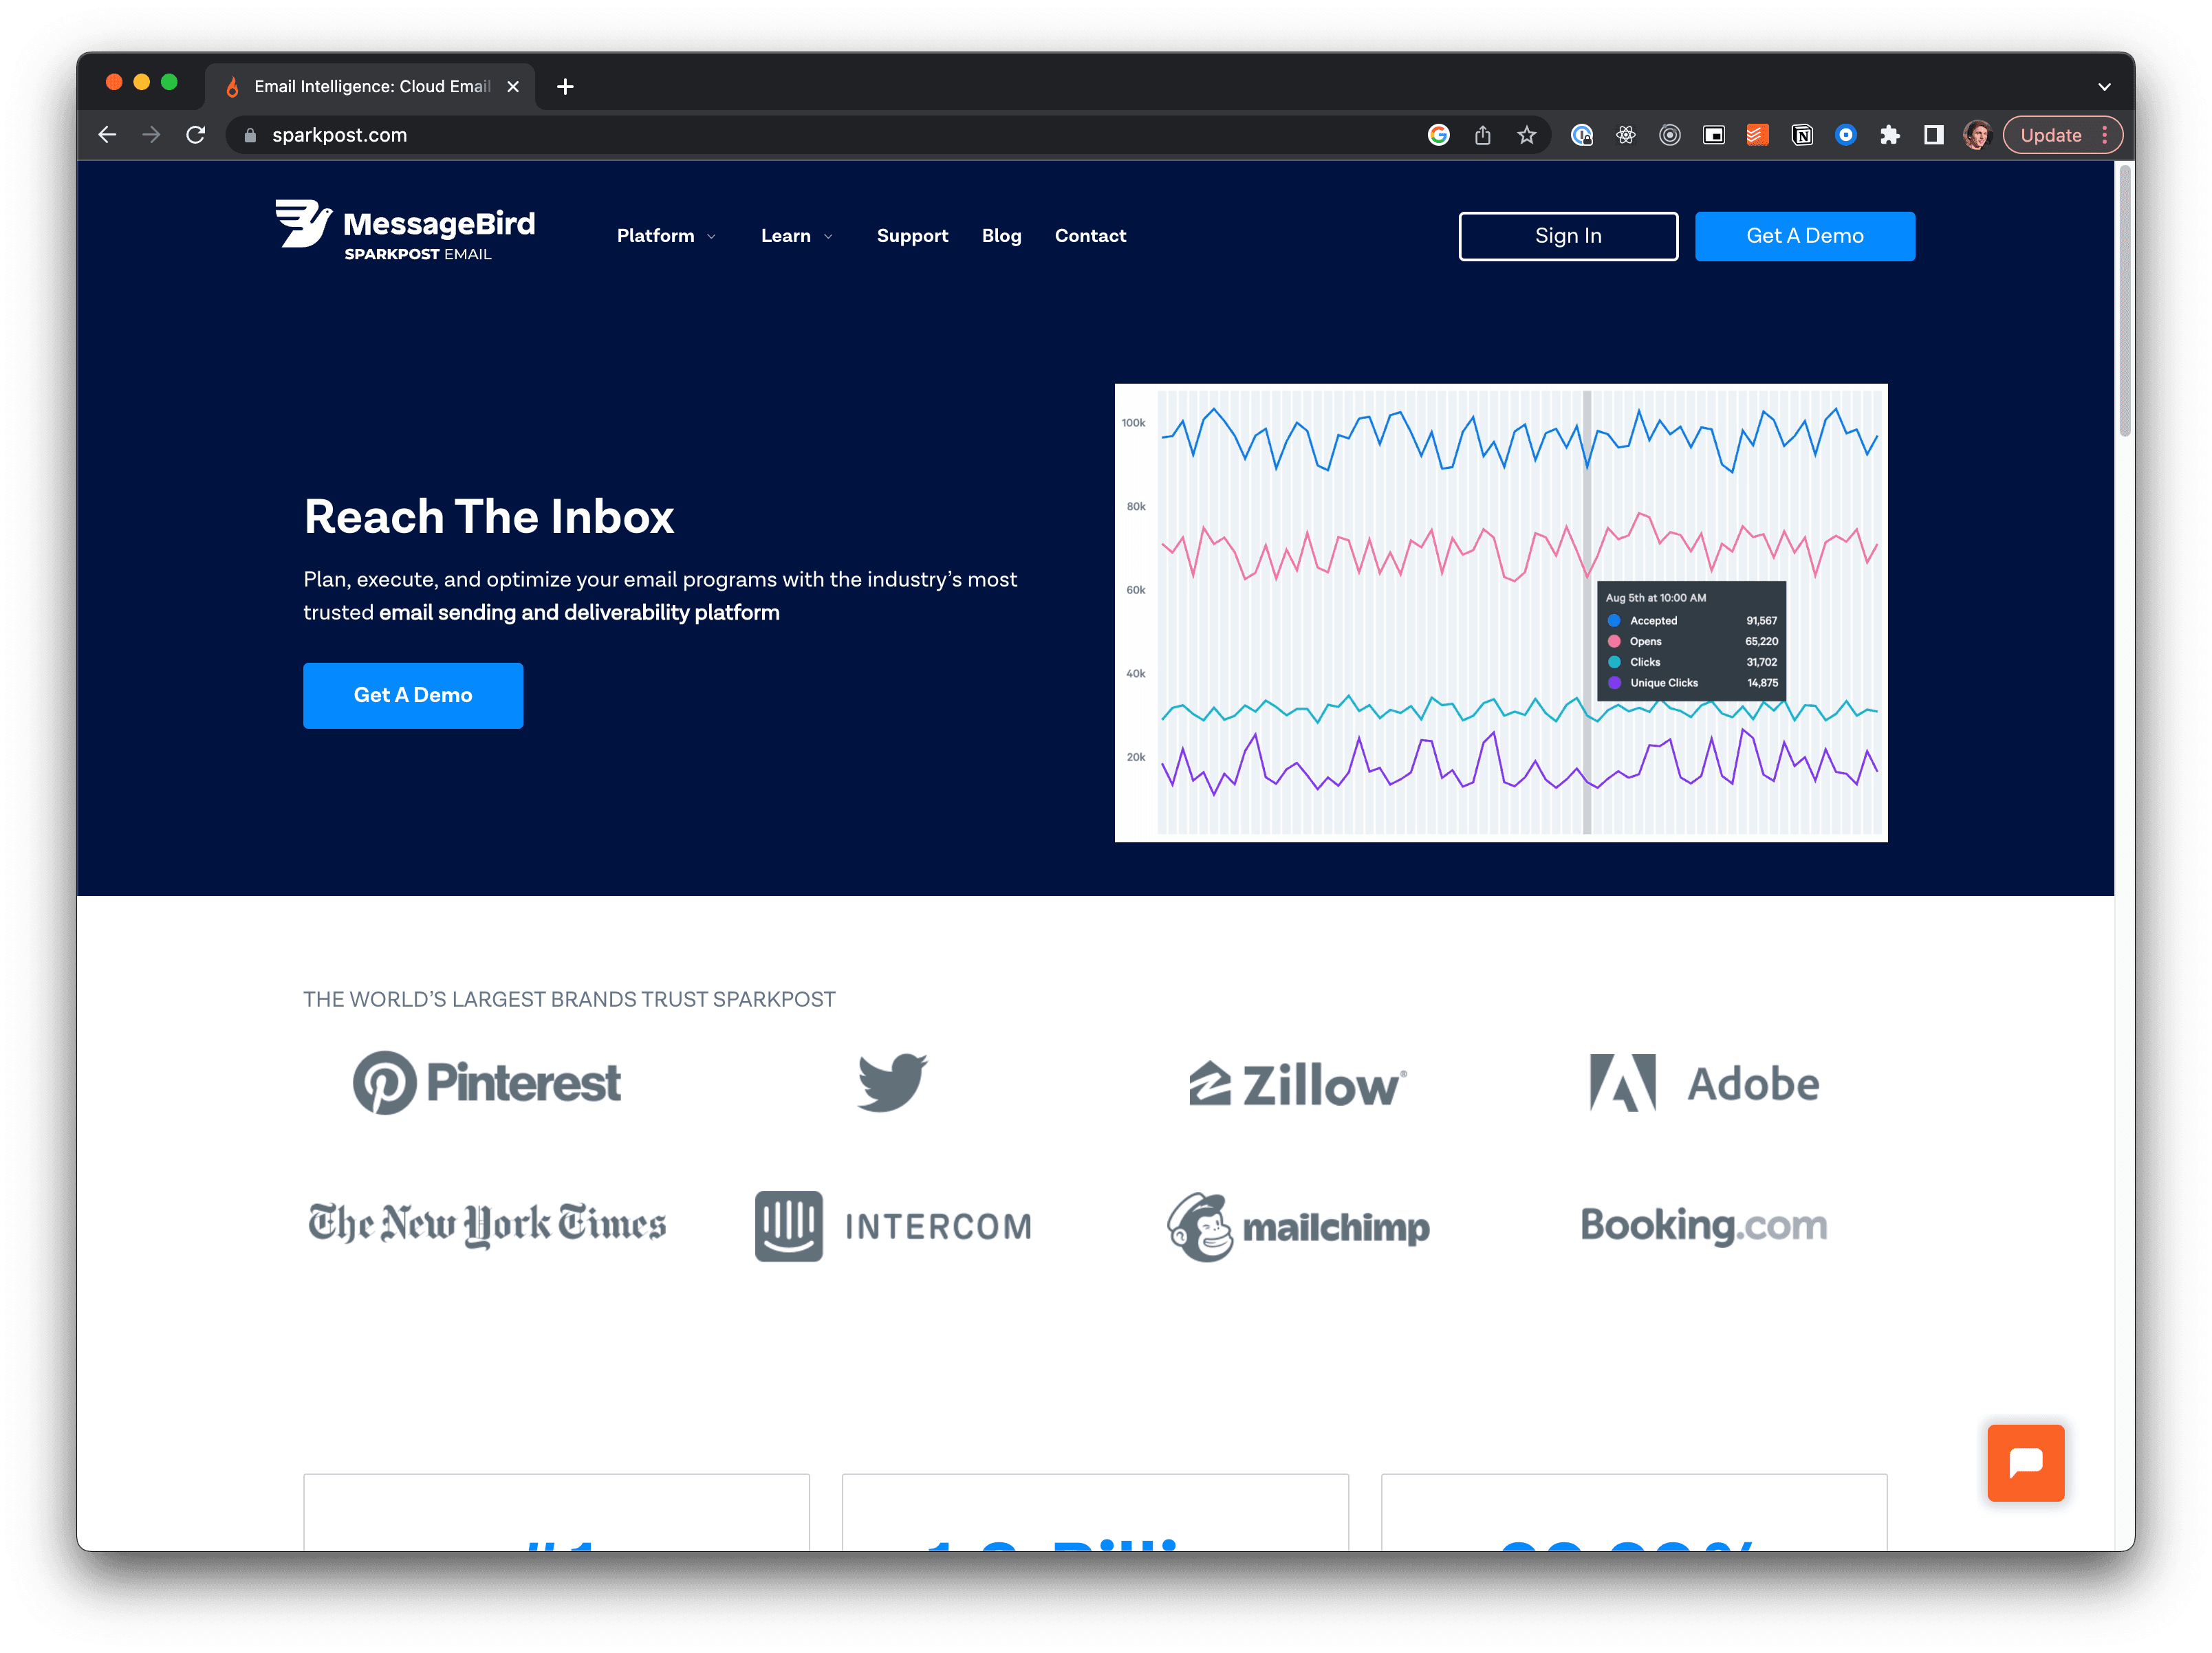The image size is (2212, 1653).
Task: Click the Booking.com brand logo
Action: [x=1704, y=1225]
